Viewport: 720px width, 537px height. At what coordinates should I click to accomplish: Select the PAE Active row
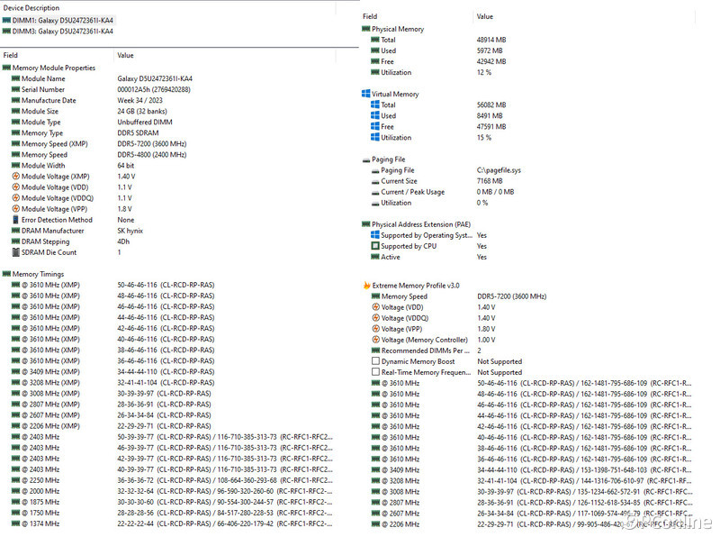[429, 257]
